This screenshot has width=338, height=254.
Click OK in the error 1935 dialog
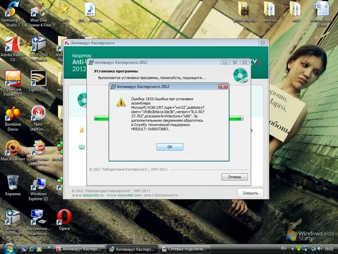pyautogui.click(x=170, y=147)
